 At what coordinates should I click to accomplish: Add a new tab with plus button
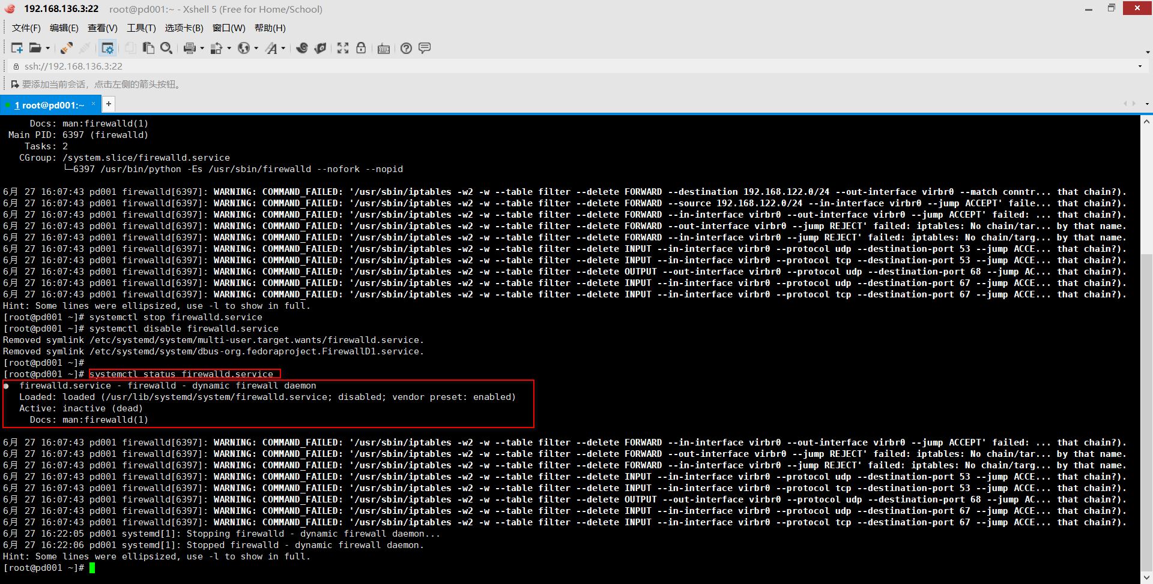[x=108, y=104]
